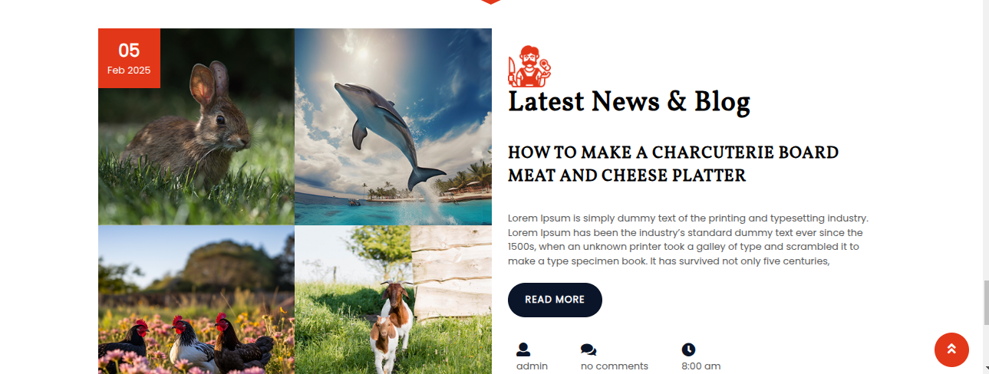Open the goat by the wall image
The width and height of the screenshot is (989, 374).
[x=393, y=300]
